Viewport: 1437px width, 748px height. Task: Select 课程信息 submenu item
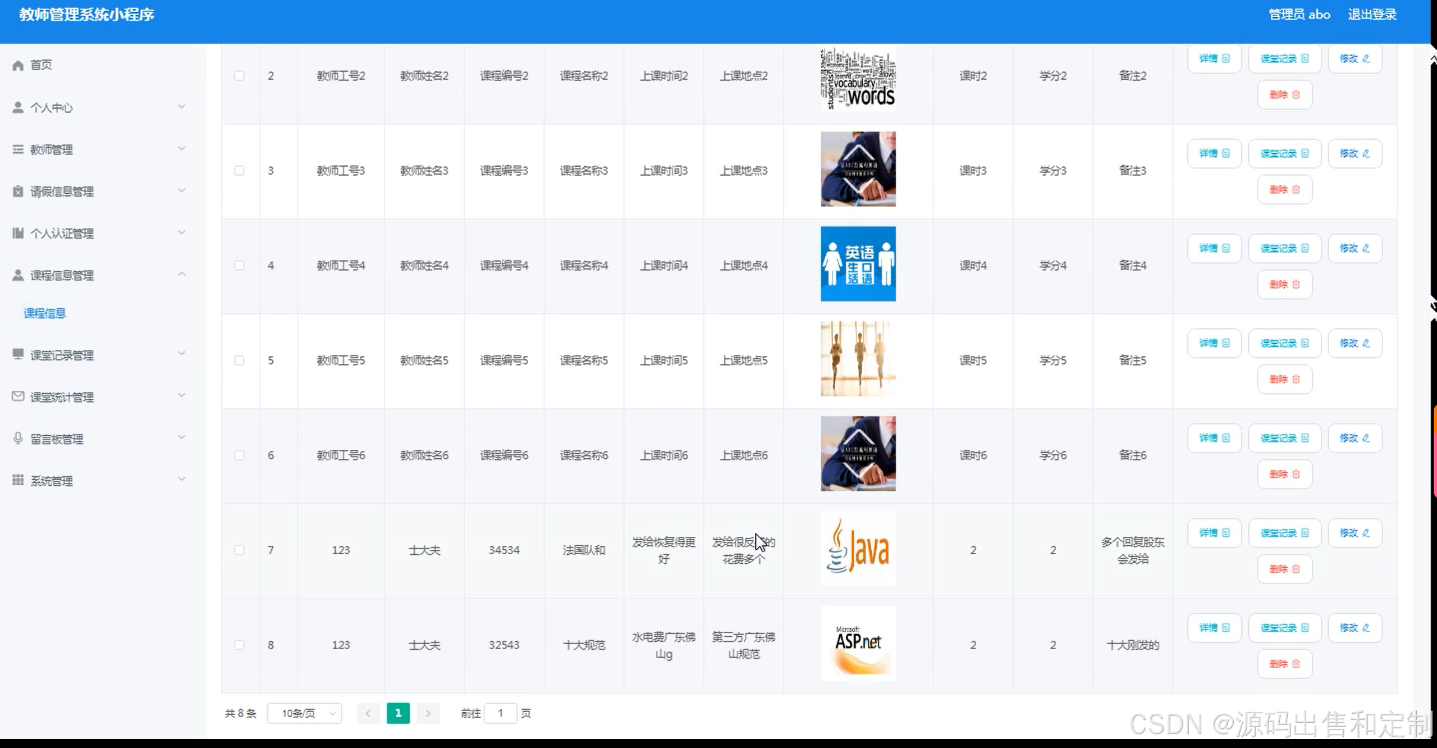(45, 313)
